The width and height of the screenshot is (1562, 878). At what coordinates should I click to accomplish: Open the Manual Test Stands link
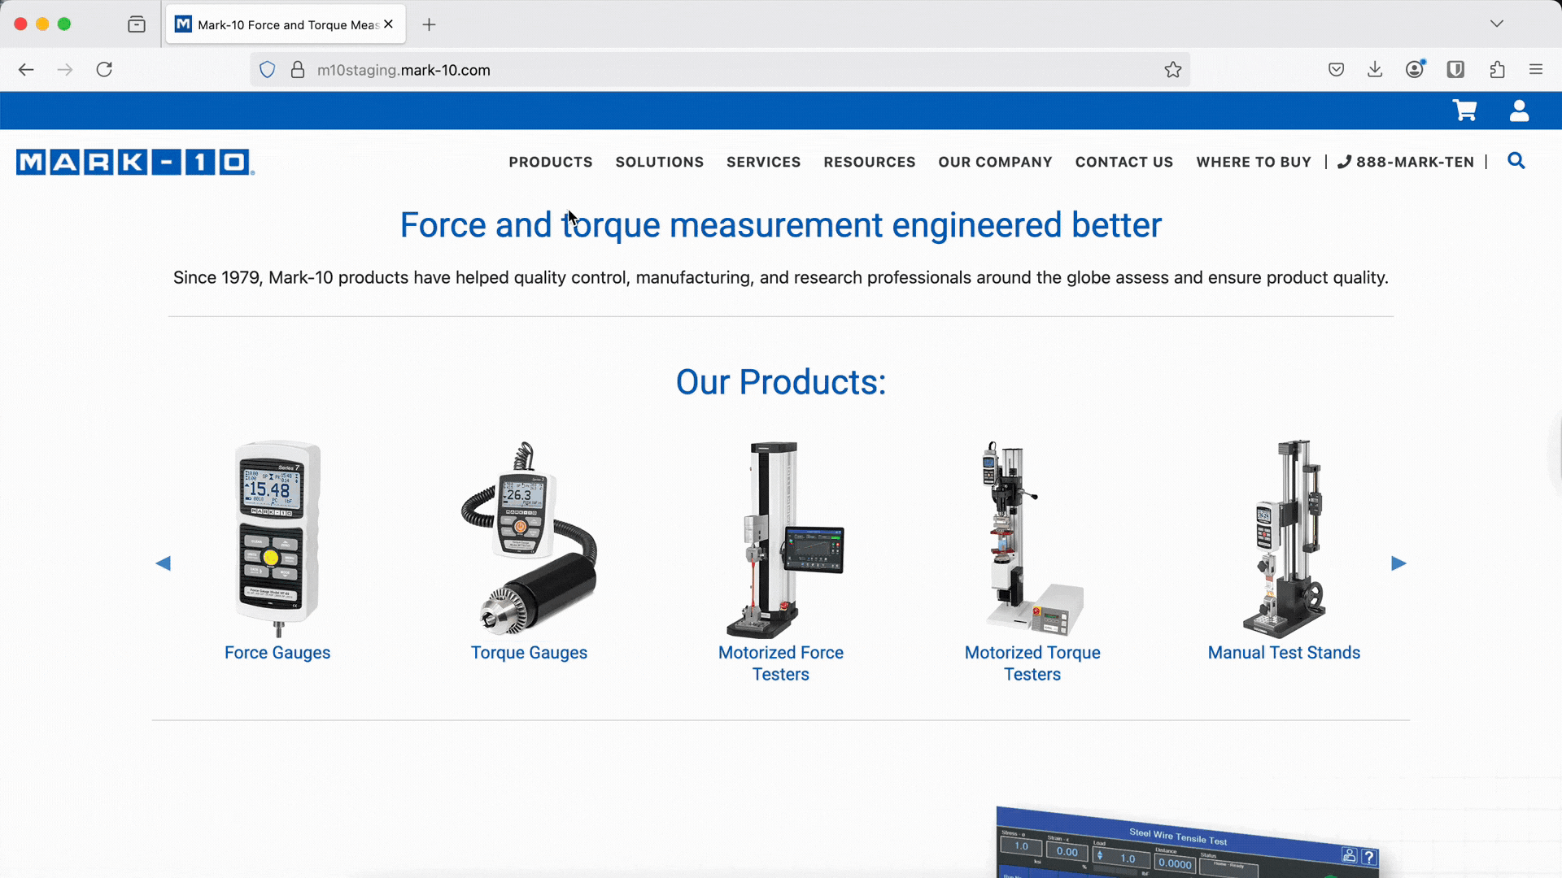1284,653
